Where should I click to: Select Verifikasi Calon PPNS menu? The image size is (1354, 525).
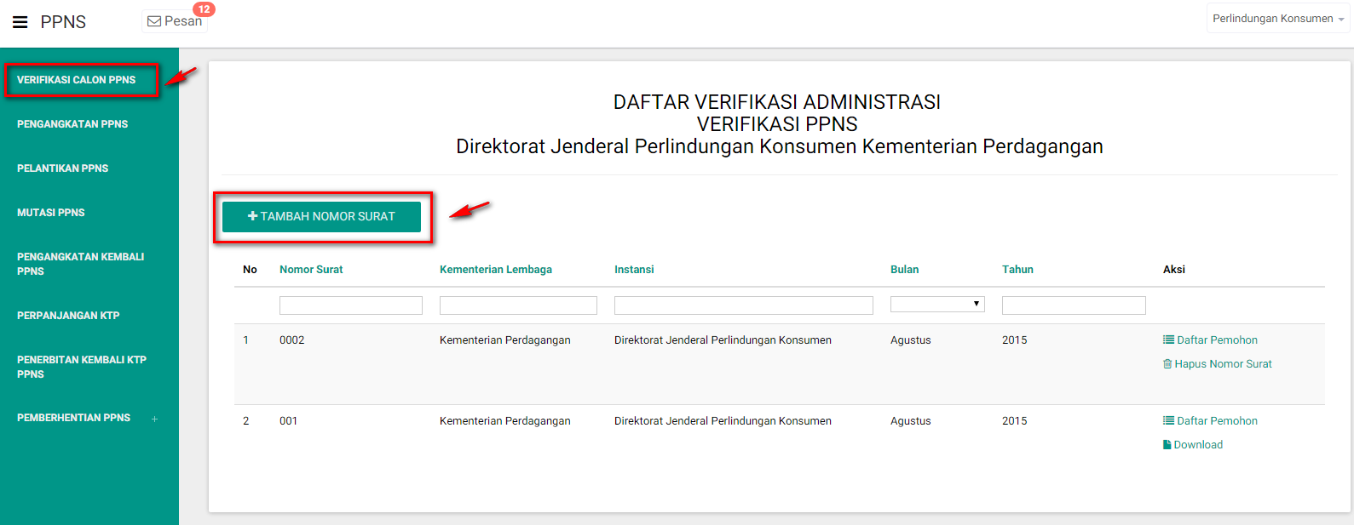pos(77,80)
